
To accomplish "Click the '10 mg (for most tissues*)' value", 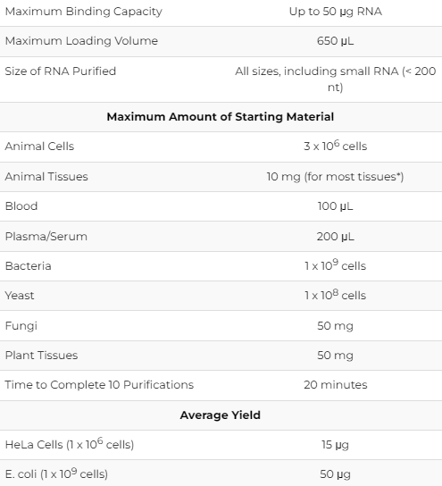I will coord(335,177).
